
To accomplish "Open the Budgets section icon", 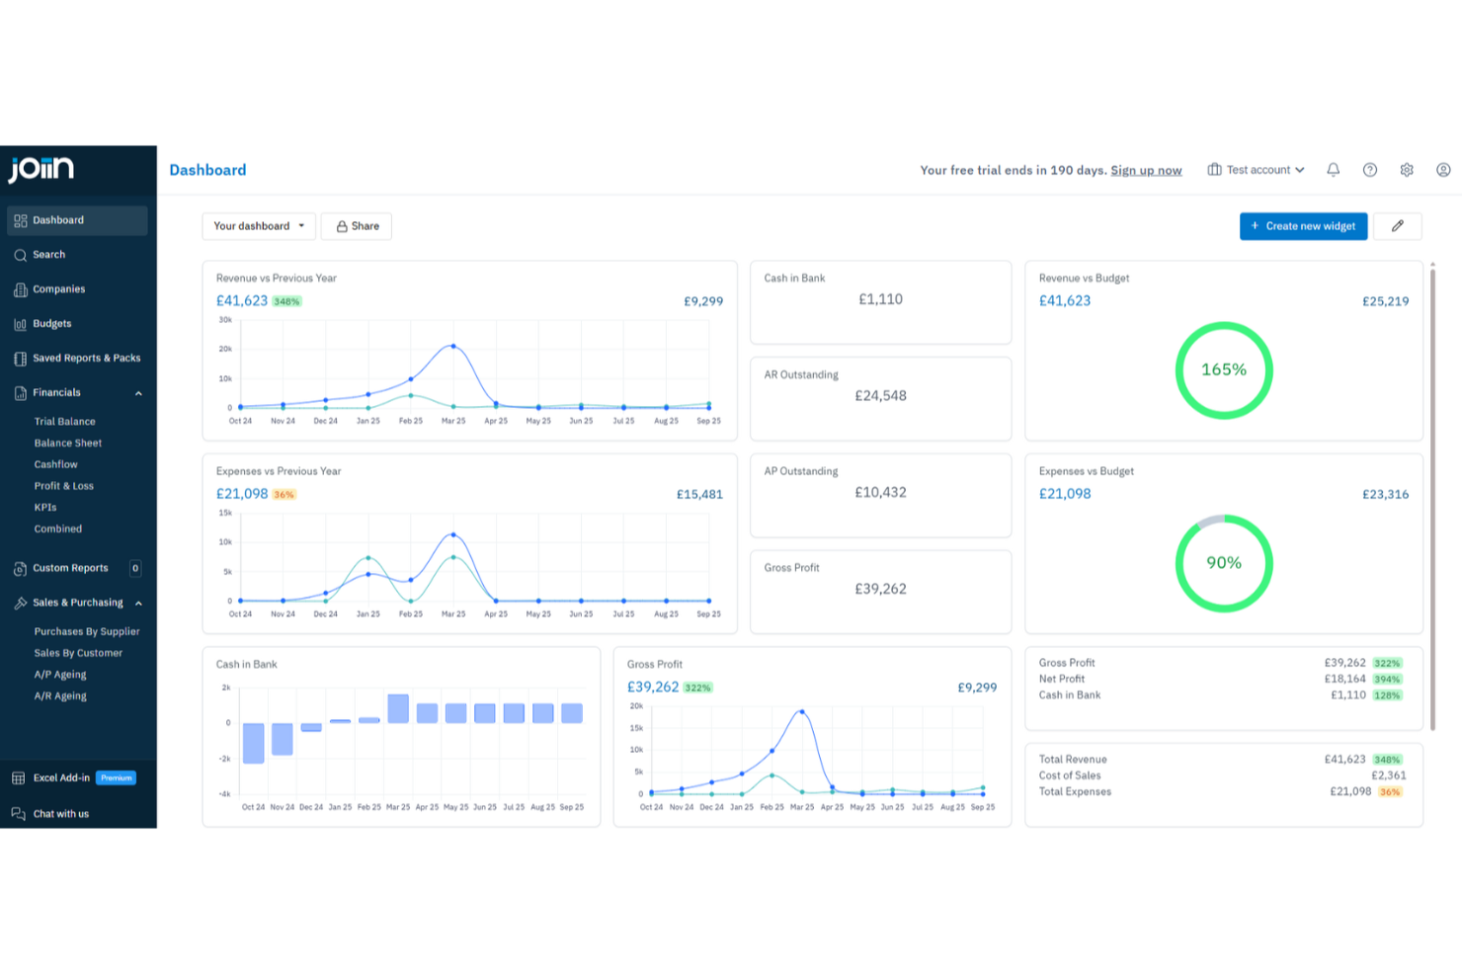I will coord(21,323).
